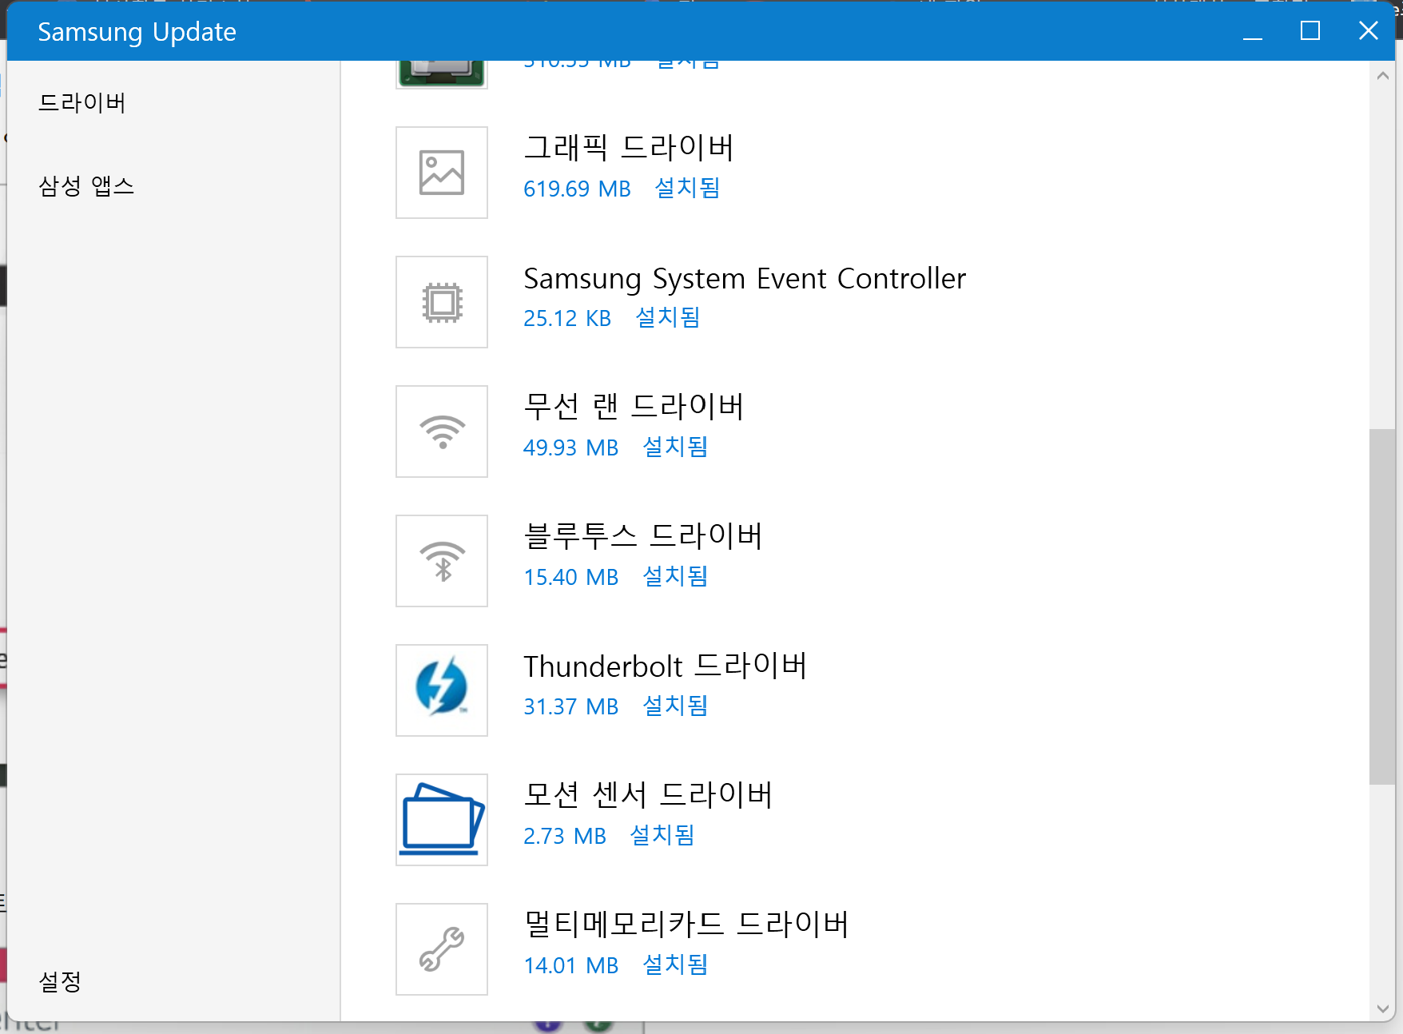The image size is (1403, 1034).
Task: Click the scrollbar down arrow
Action: [1382, 1008]
